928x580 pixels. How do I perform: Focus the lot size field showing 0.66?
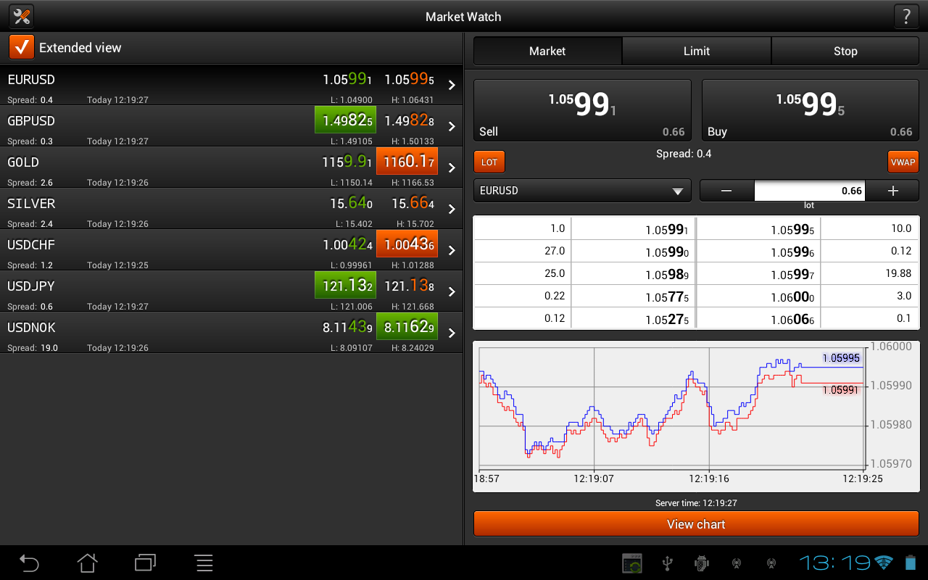coord(810,191)
